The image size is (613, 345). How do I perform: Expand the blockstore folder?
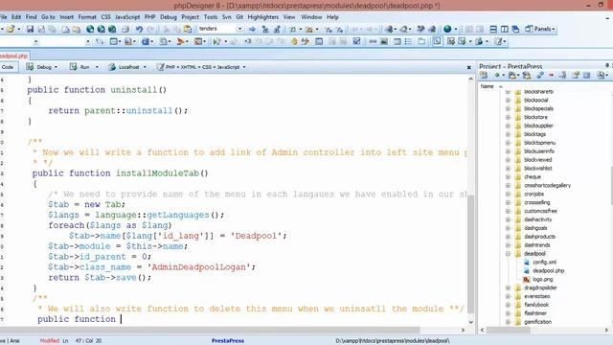508,117
